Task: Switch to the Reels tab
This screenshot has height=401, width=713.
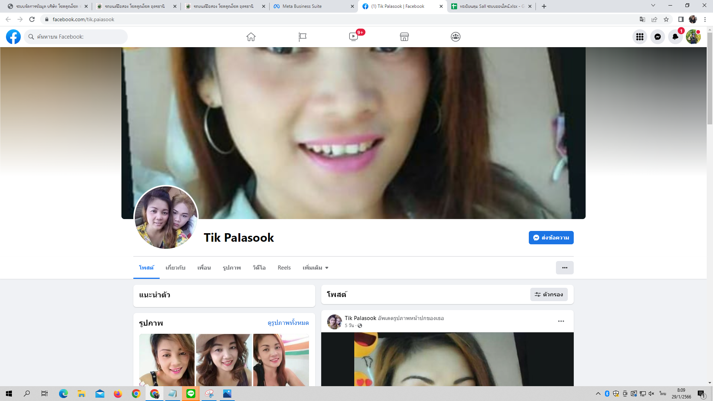Action: tap(284, 268)
